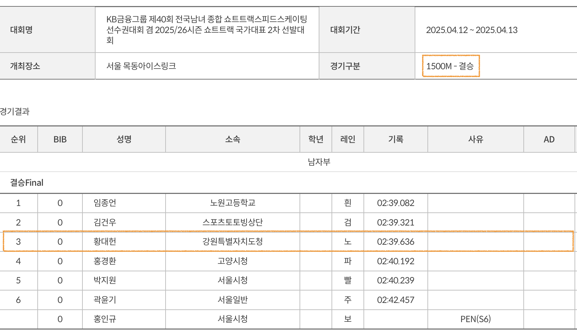Screen dimensions: 577x331
Task: Click the PEN(S6) penalty reason cell
Action: pyautogui.click(x=475, y=319)
